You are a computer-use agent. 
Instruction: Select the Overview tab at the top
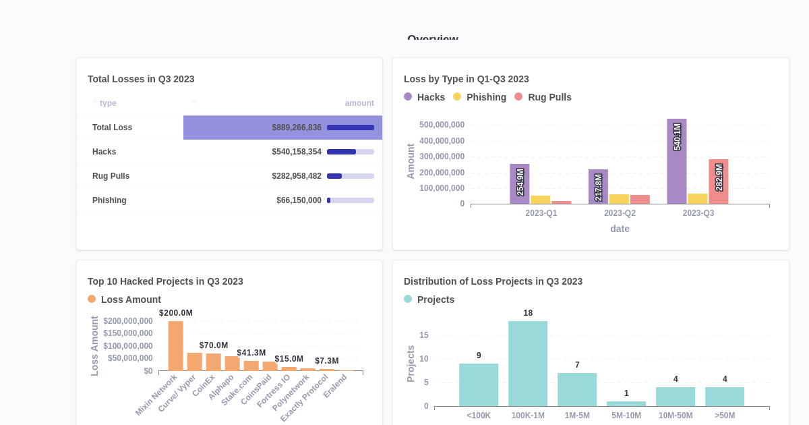[x=433, y=39]
